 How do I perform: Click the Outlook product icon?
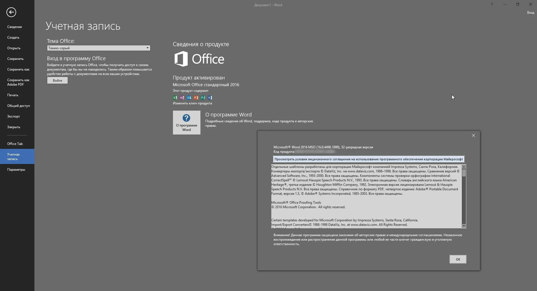(x=189, y=98)
